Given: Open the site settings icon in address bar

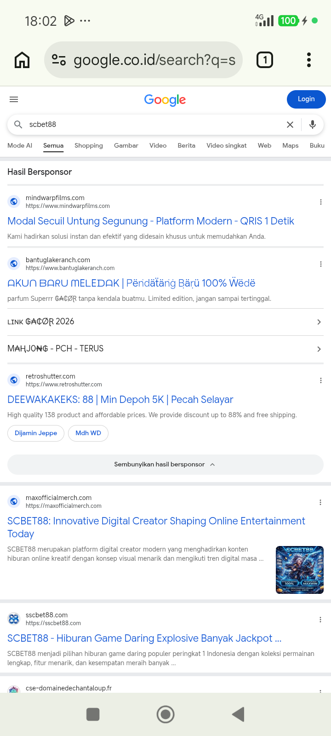Looking at the screenshot, I should pyautogui.click(x=59, y=60).
